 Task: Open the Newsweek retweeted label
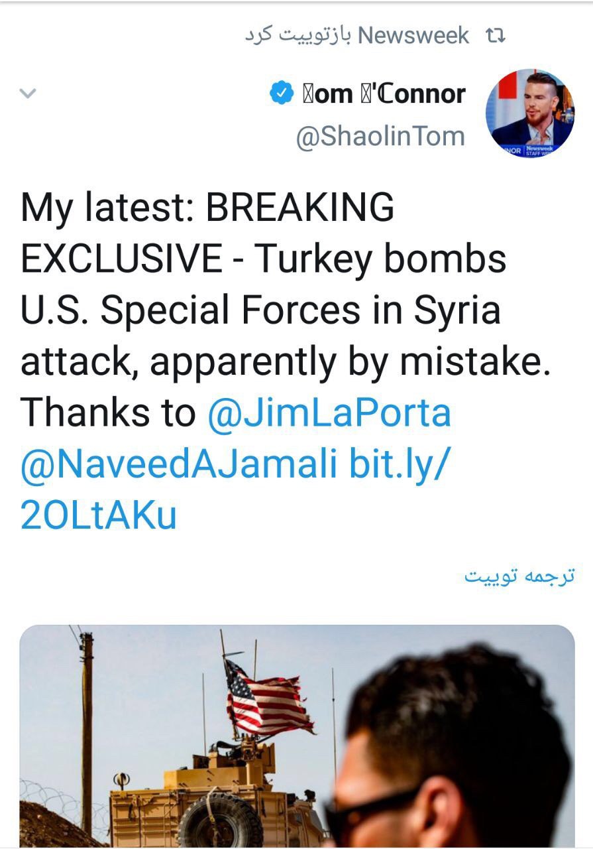(413, 36)
